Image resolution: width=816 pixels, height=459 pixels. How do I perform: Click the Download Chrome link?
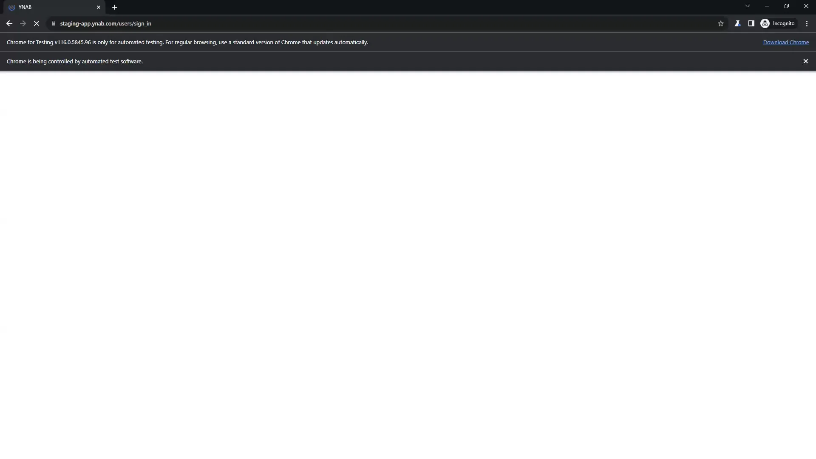click(x=785, y=42)
